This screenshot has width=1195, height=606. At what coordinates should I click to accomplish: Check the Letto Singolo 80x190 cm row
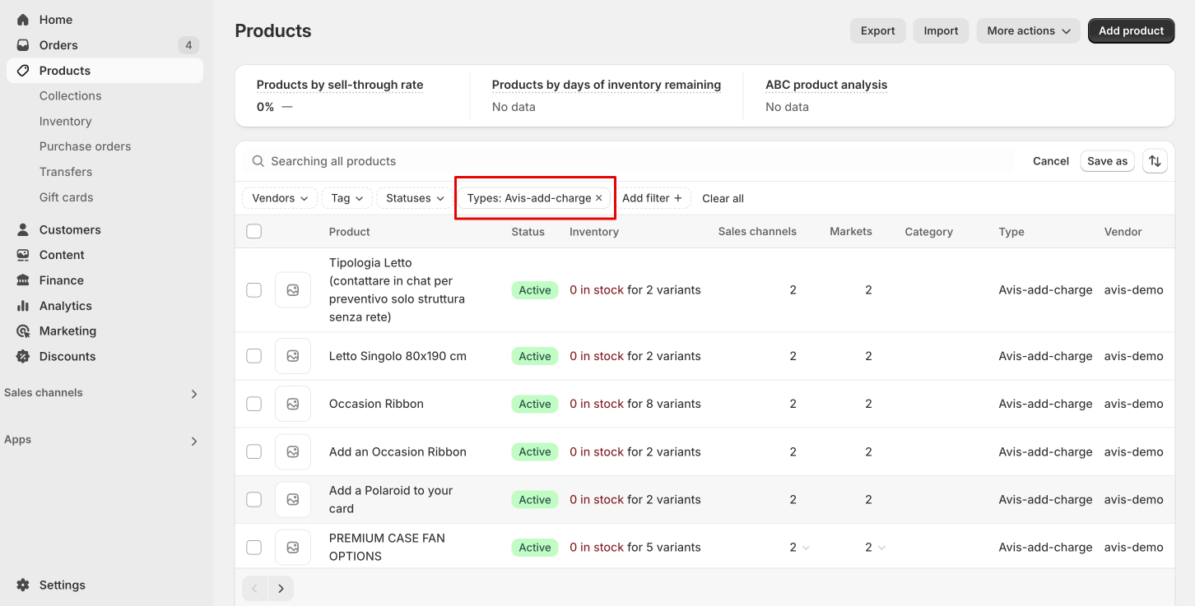254,356
